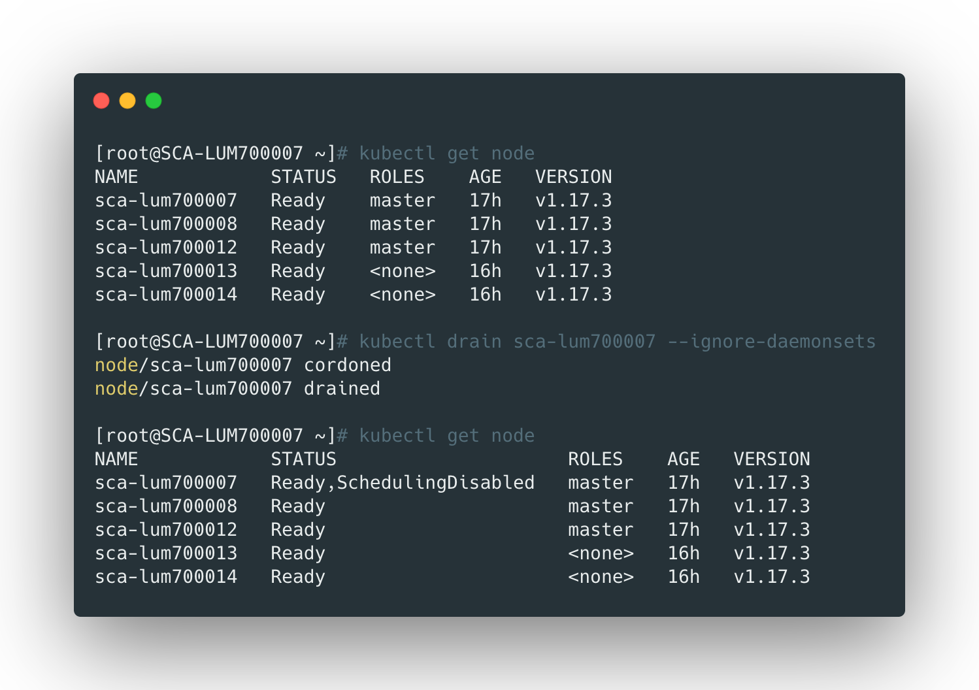This screenshot has width=979, height=690.
Task: Click the yellow minimize window button
Action: click(127, 101)
